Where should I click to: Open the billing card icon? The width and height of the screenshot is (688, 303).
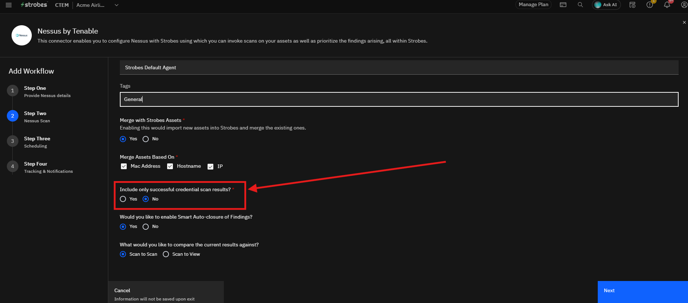point(563,5)
